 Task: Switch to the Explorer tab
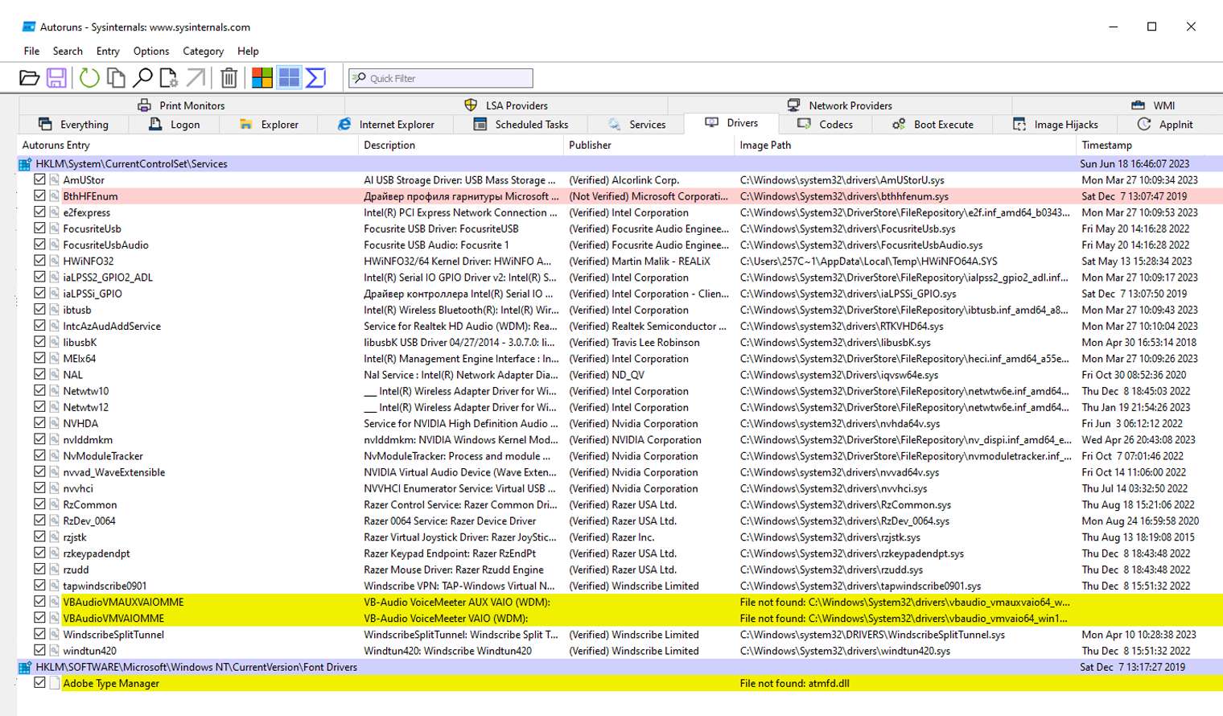pyautogui.click(x=269, y=125)
